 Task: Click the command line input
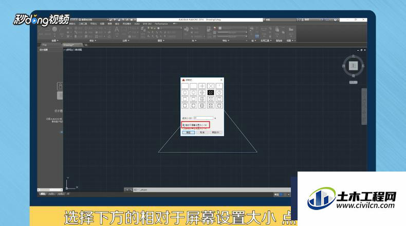pyautogui.click(x=212, y=190)
